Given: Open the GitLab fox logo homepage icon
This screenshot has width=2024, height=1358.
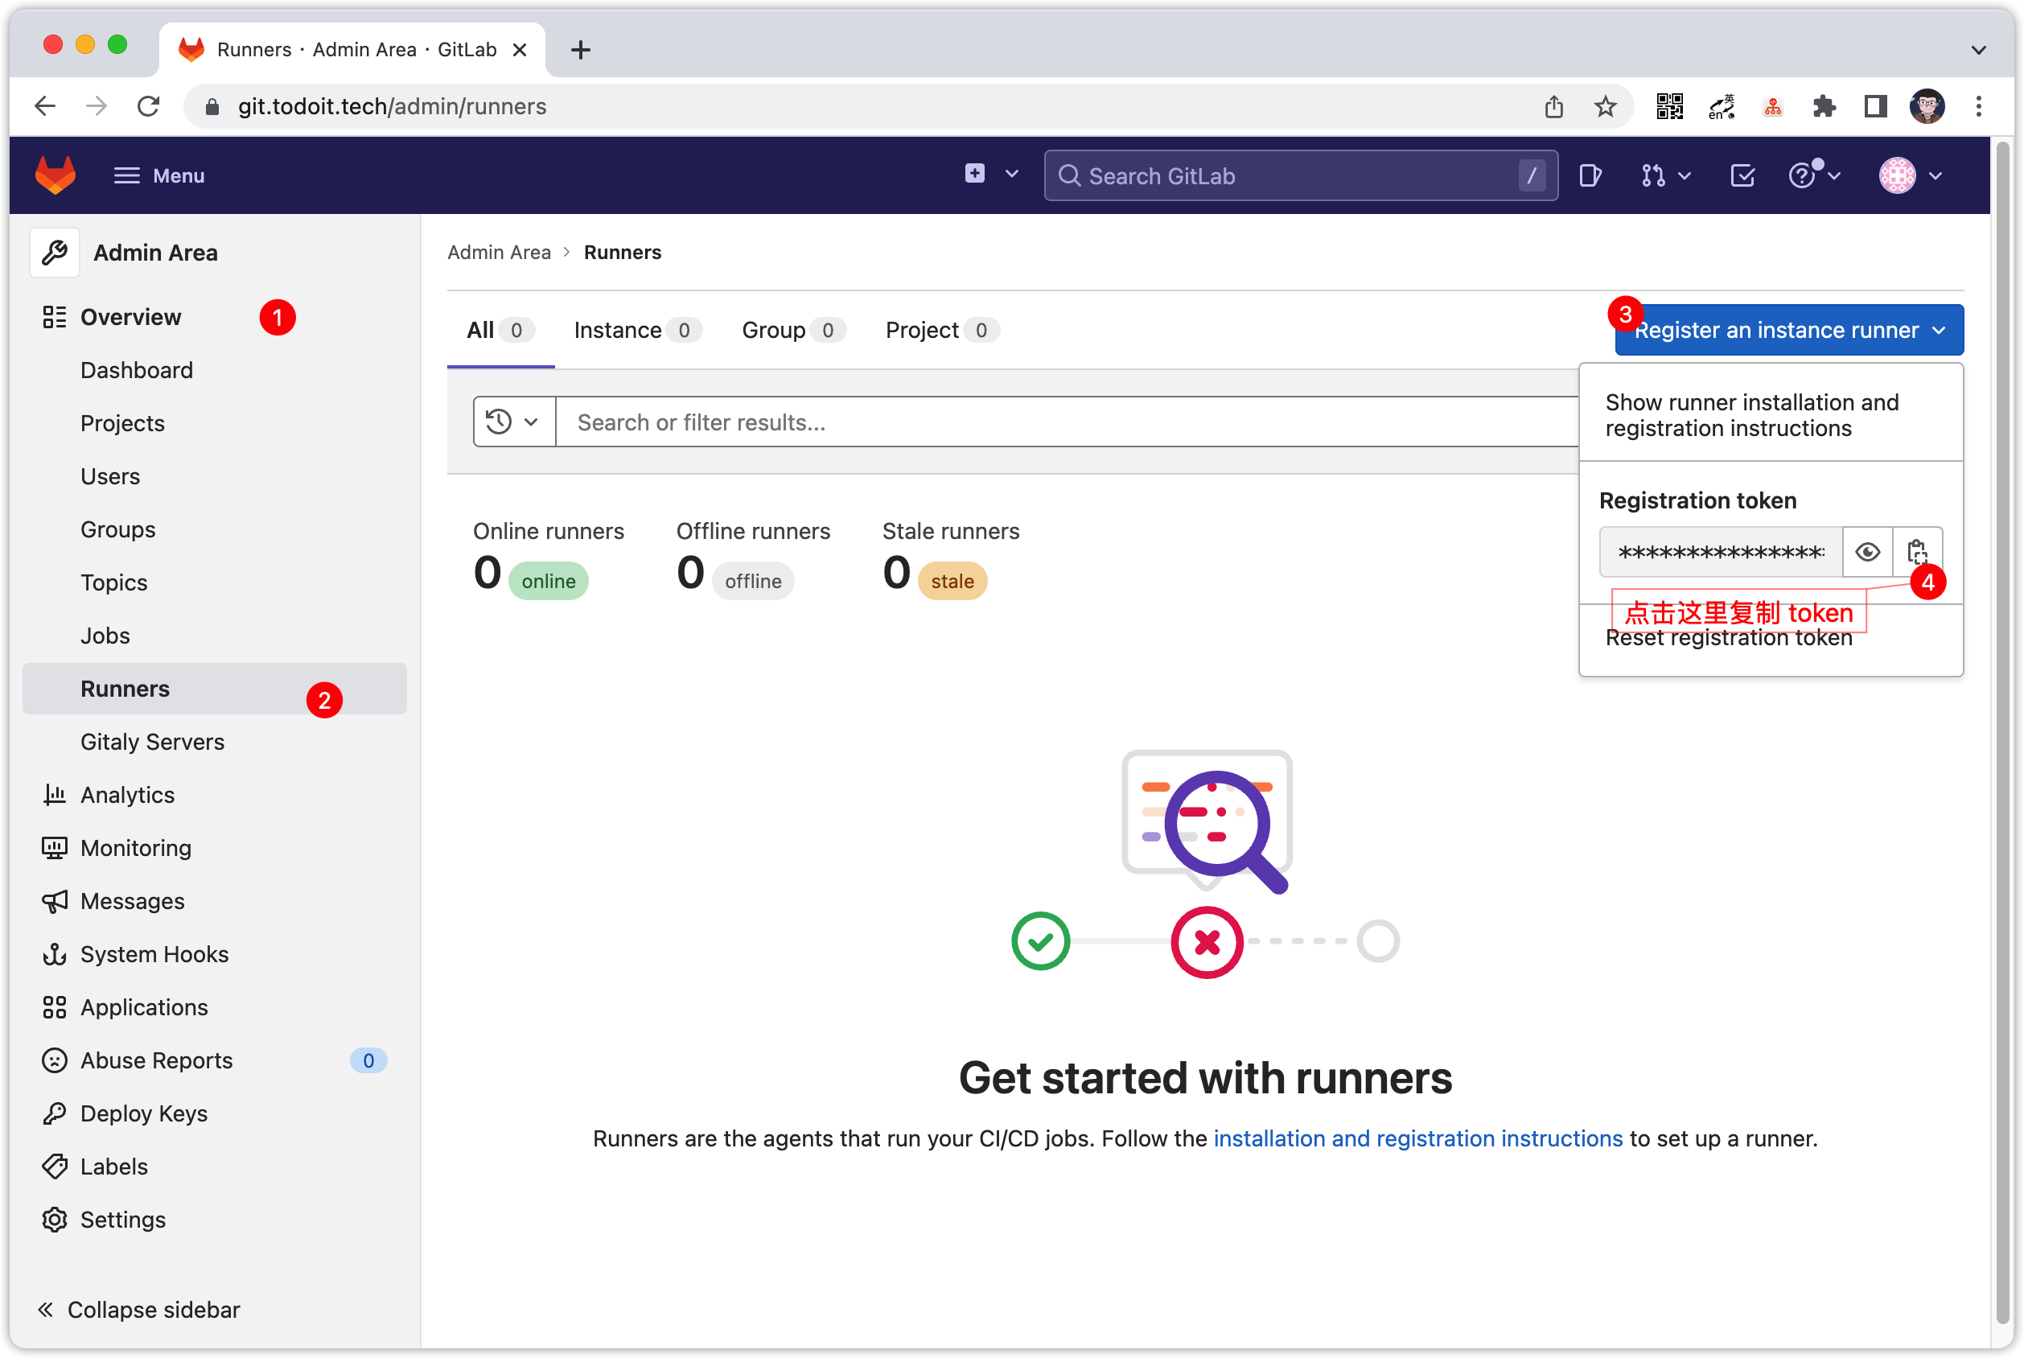Looking at the screenshot, I should (56, 175).
